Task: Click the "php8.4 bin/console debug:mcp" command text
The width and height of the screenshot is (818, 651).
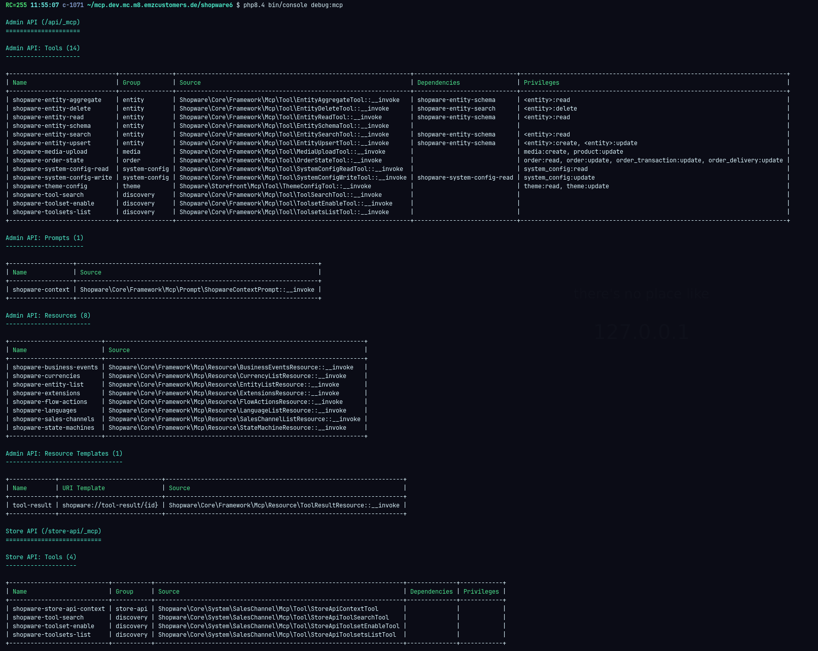Action: [293, 5]
